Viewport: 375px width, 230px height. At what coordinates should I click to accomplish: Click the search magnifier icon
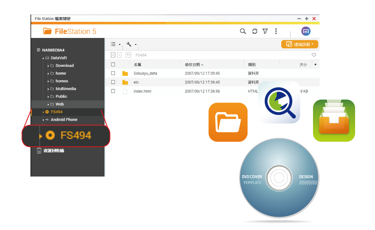click(x=243, y=31)
